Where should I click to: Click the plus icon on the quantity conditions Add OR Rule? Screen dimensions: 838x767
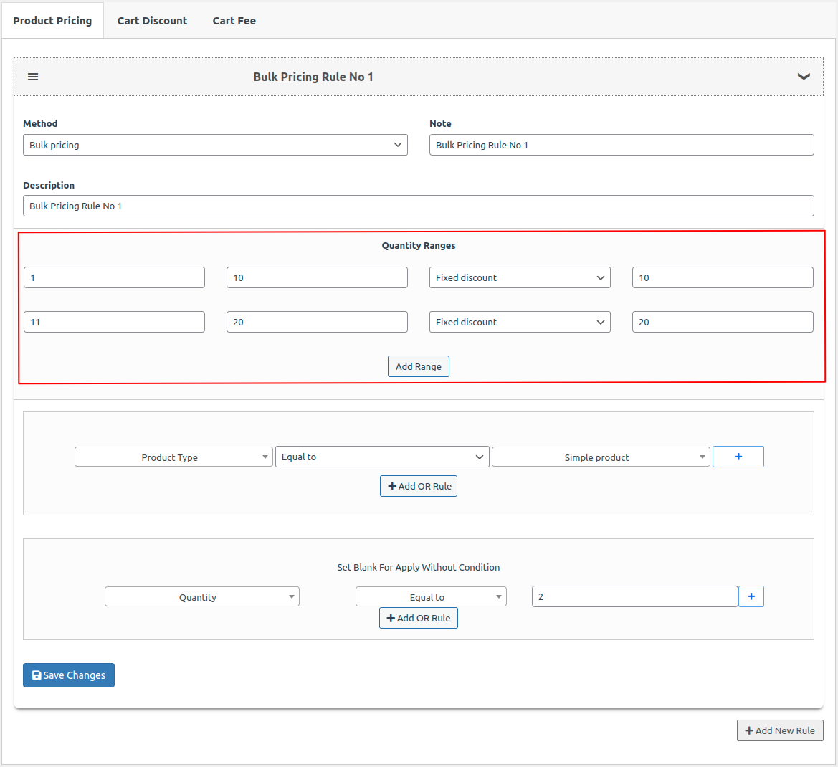(391, 617)
